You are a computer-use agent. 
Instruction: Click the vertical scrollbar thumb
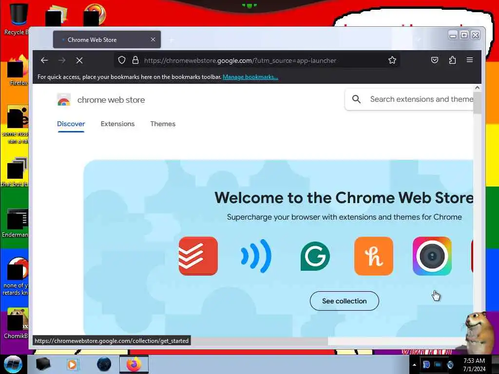pyautogui.click(x=477, y=103)
